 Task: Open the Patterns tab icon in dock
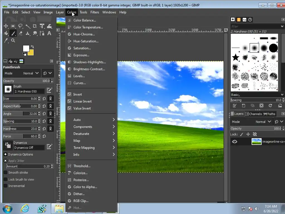click(239, 20)
